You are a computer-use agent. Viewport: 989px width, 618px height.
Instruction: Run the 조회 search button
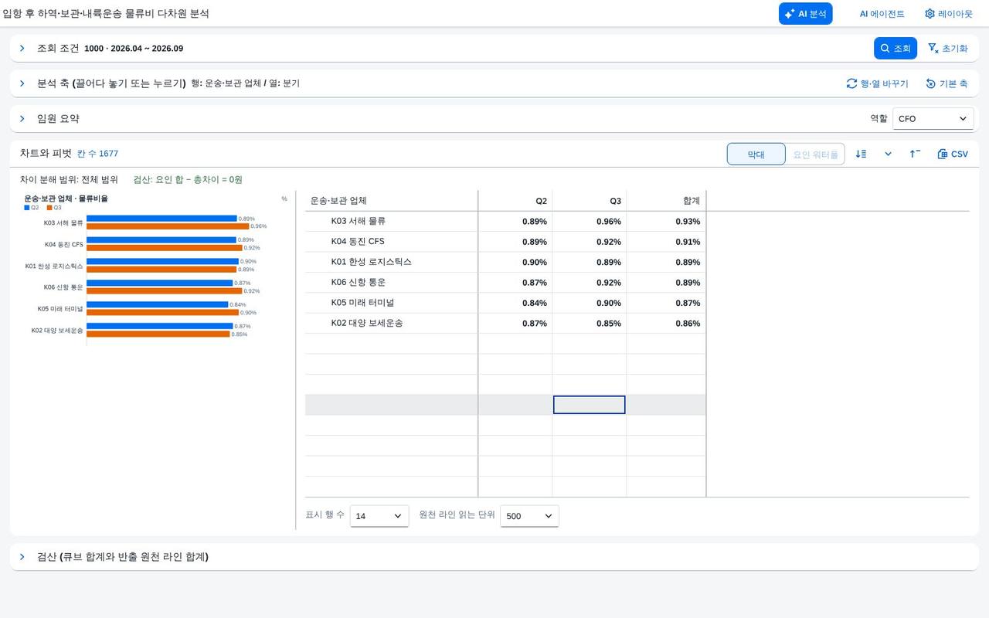(x=896, y=48)
